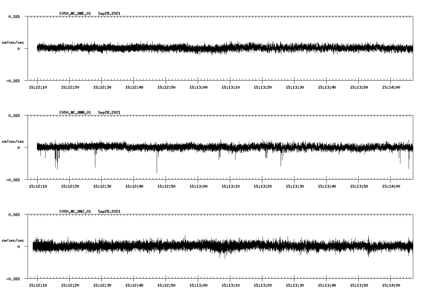Select 15:12:40 time label under HNE plot
436x297 pixels.
tap(134, 87)
